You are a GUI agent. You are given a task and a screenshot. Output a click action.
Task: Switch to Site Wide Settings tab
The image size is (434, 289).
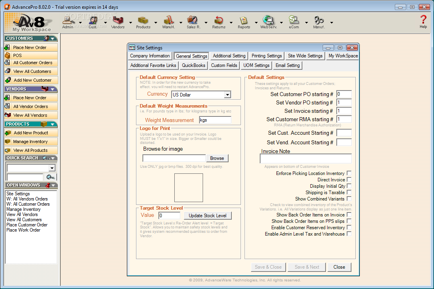[x=305, y=56]
